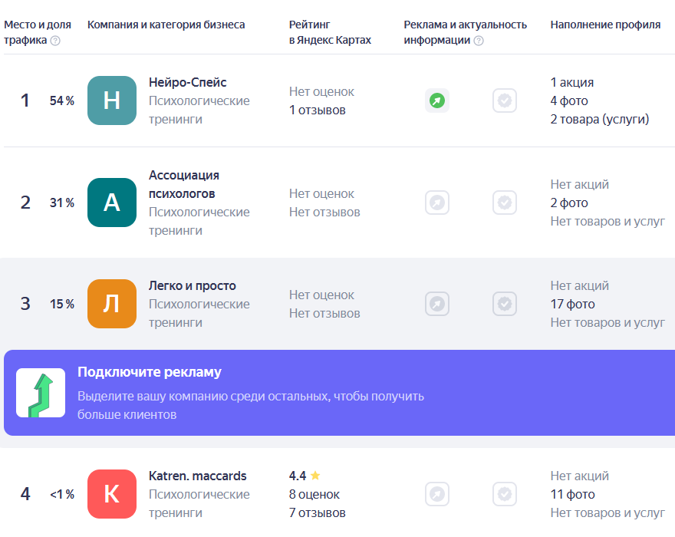Open the red 'K' logo of Katren. maccards

pos(112,494)
